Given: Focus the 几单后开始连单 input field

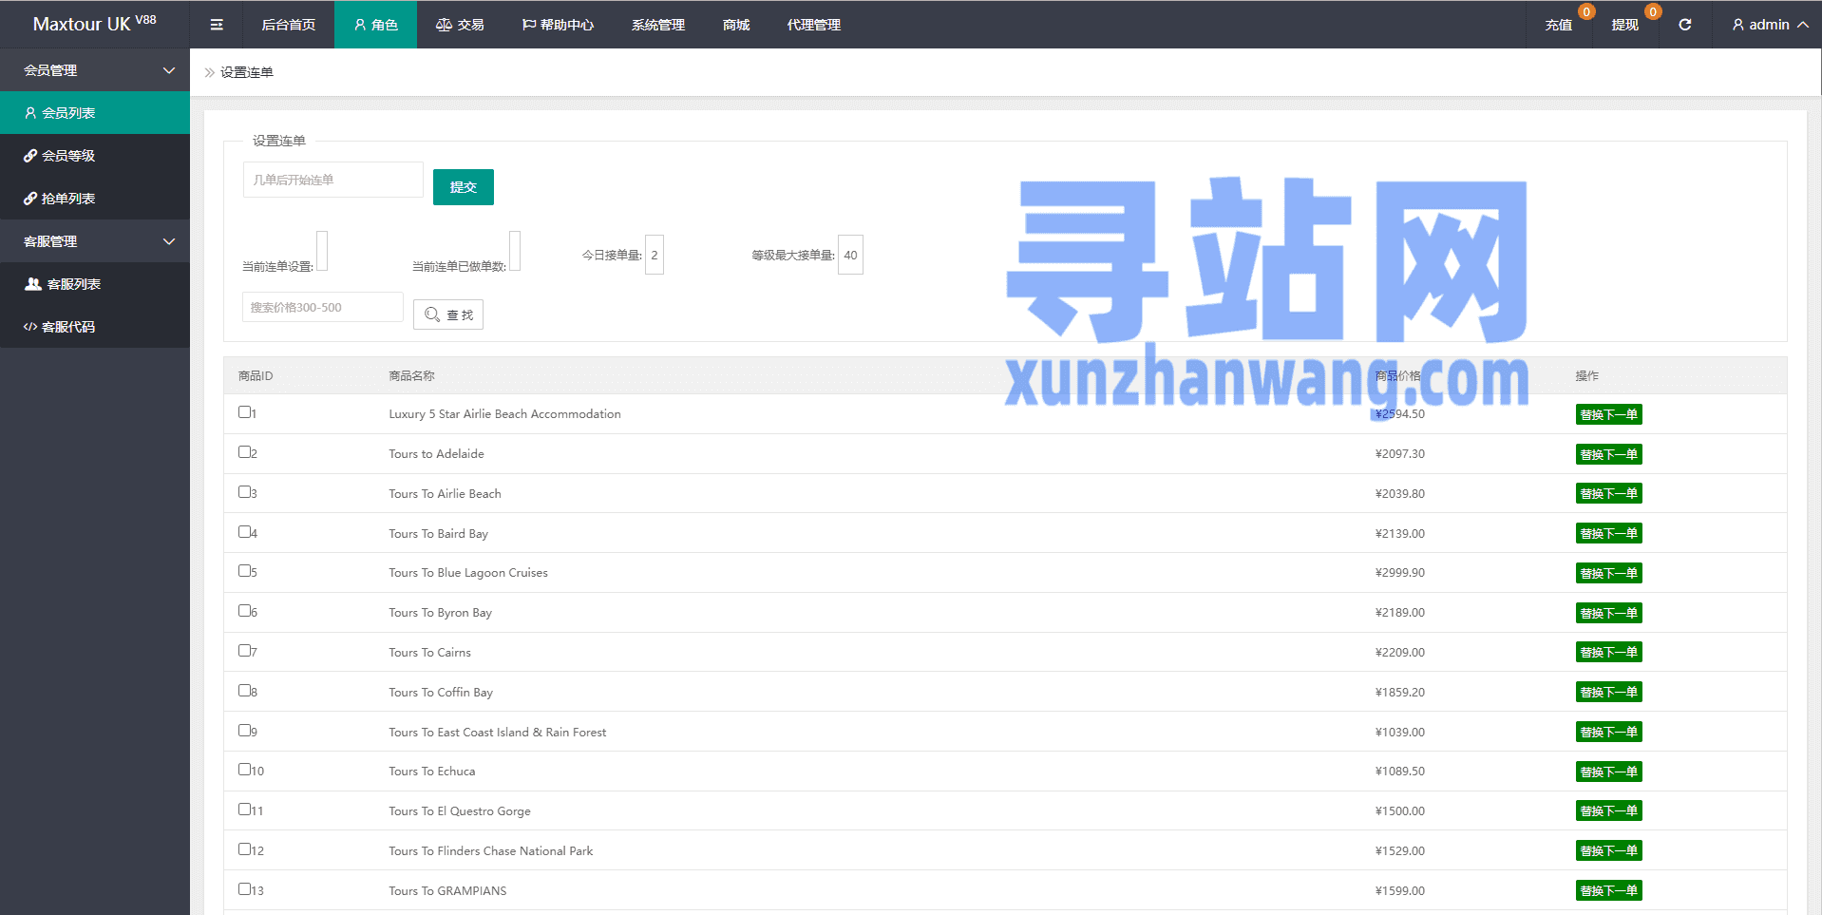Looking at the screenshot, I should click(x=333, y=180).
